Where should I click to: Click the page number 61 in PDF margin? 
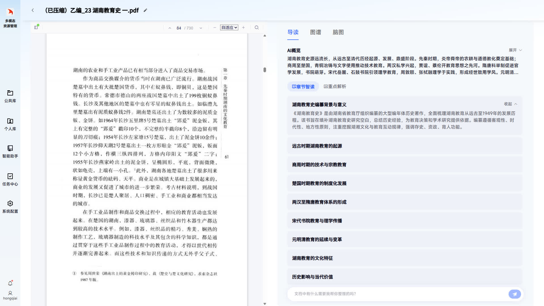226,157
